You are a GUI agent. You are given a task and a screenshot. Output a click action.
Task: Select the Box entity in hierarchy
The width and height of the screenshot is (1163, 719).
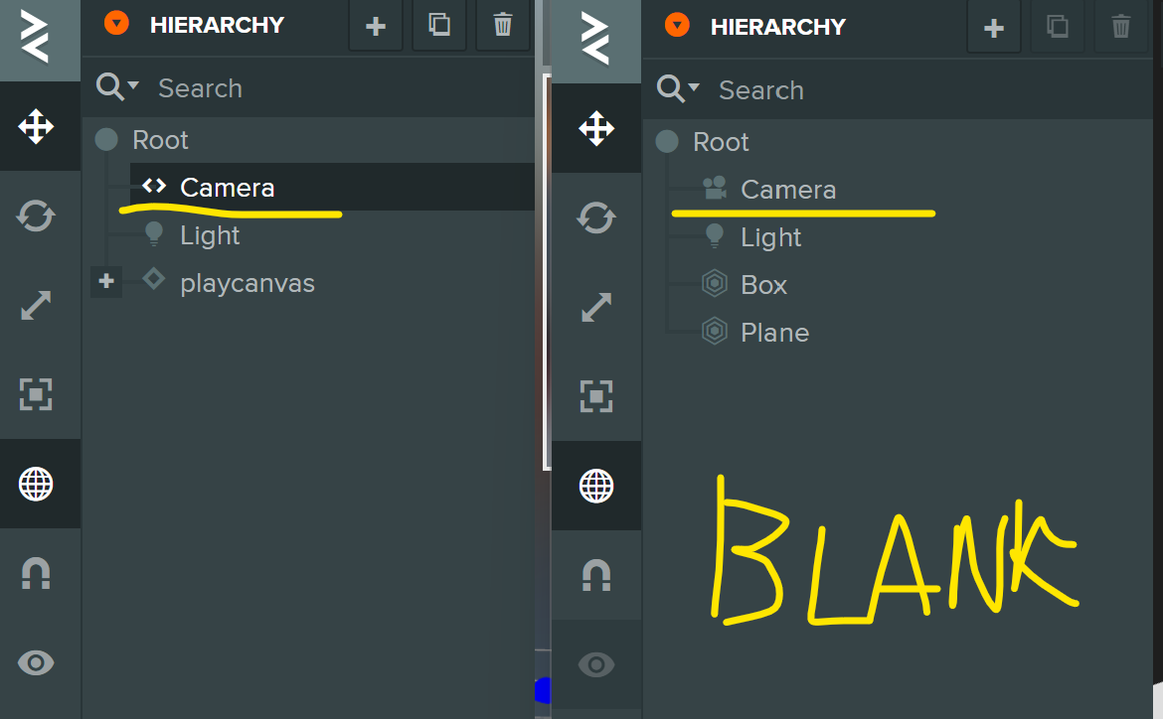pyautogui.click(x=763, y=285)
